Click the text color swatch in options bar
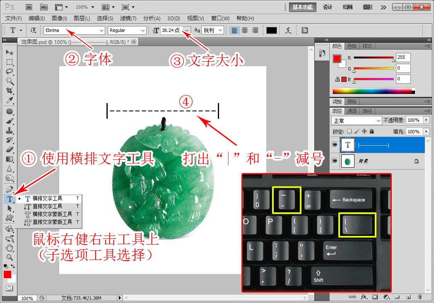Screen dimensions: 434x303 [x=272, y=30]
